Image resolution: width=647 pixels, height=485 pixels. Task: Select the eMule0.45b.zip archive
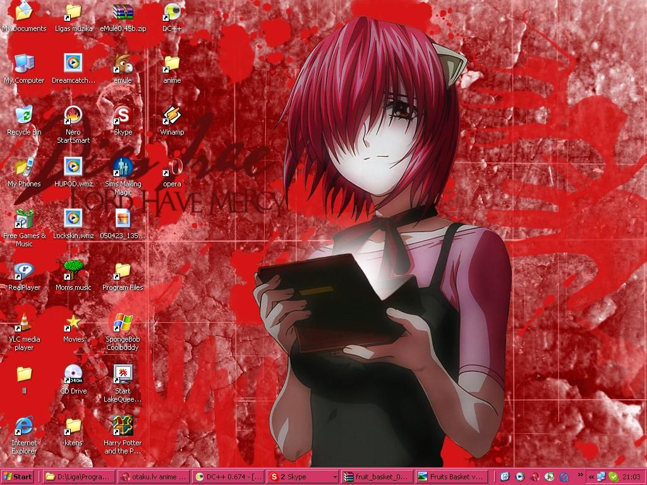(123, 16)
